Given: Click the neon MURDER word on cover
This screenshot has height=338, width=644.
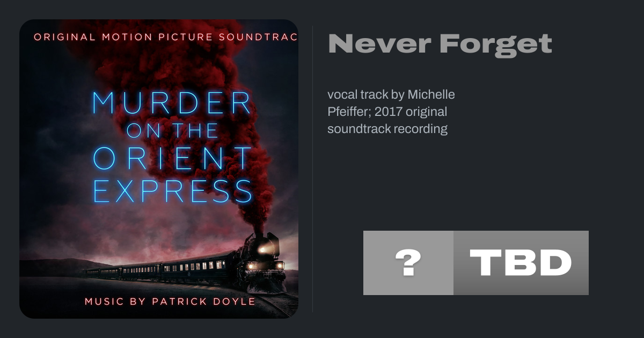Looking at the screenshot, I should point(172,104).
